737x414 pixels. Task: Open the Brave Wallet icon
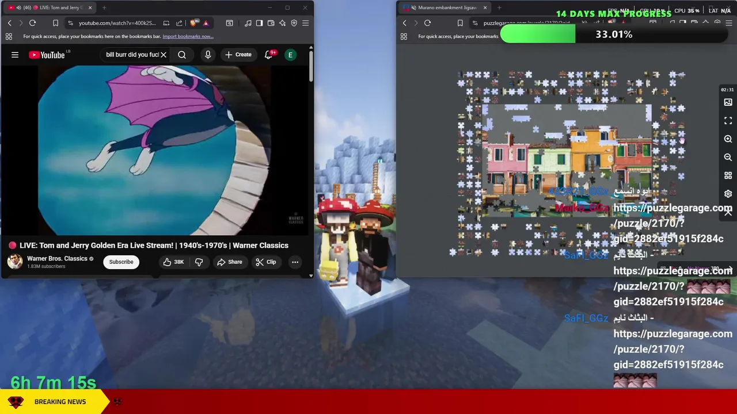click(271, 23)
